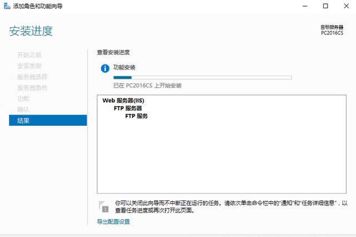Viewport: 356px width, 237px height.
Task: Click the 功能安装 status label
Action: pos(124,67)
